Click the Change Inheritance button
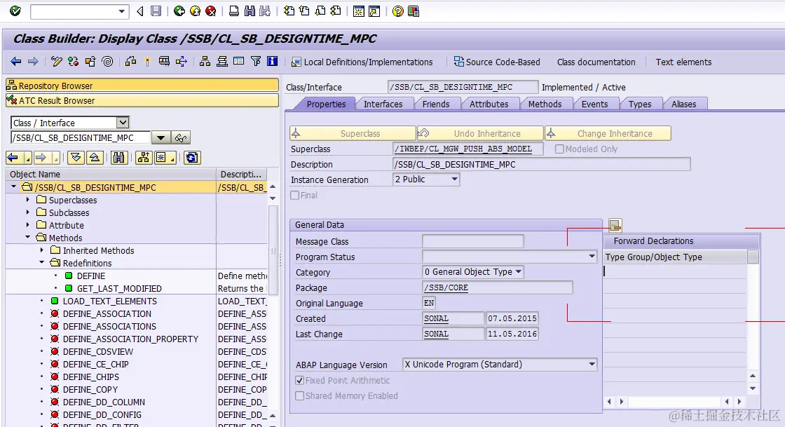This screenshot has width=785, height=427. click(608, 133)
